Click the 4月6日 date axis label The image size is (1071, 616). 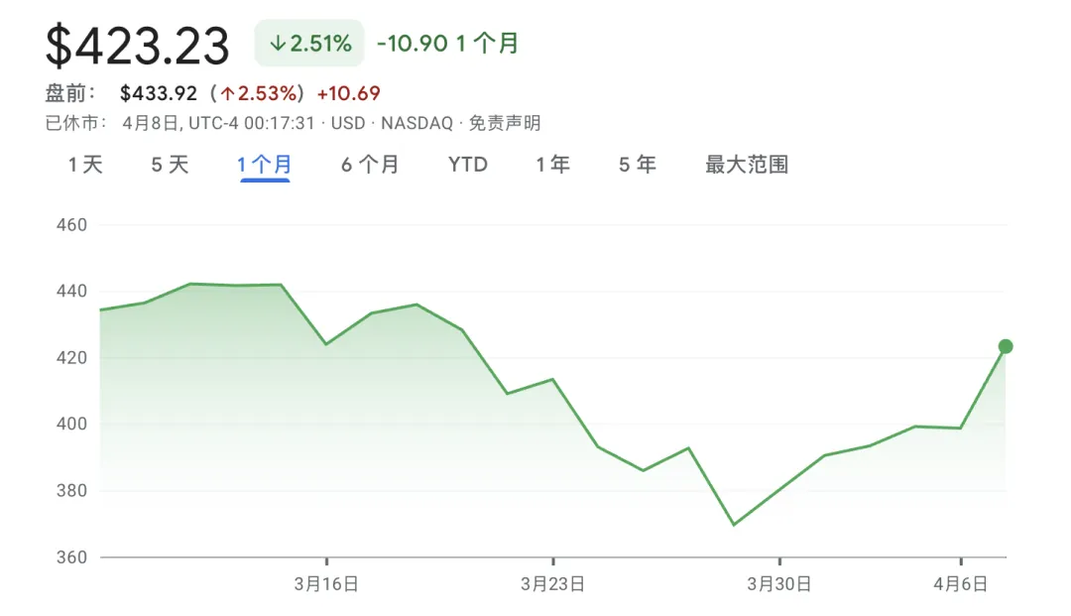point(960,584)
